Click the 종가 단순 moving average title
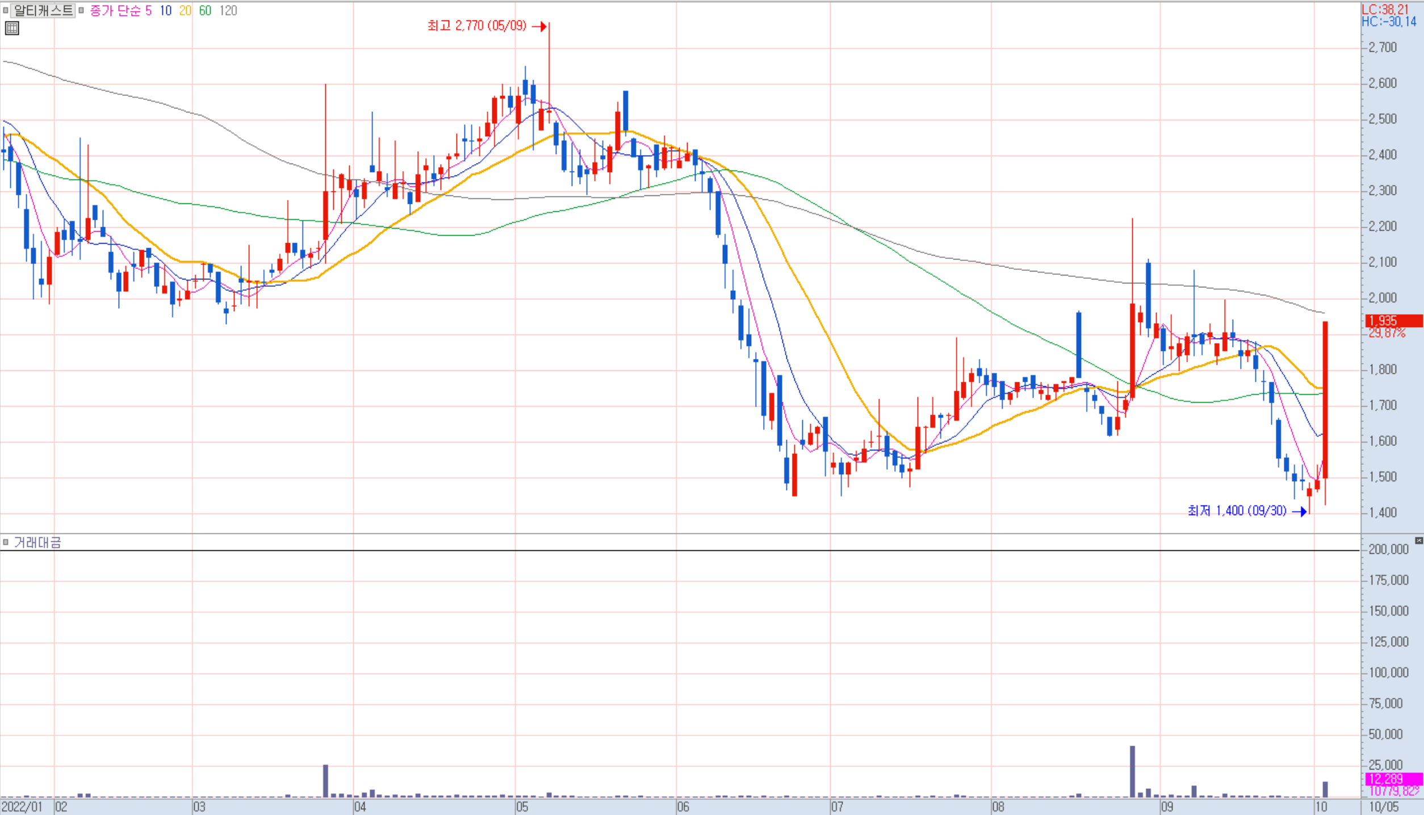Screen dimensions: 1424x815 [x=115, y=10]
